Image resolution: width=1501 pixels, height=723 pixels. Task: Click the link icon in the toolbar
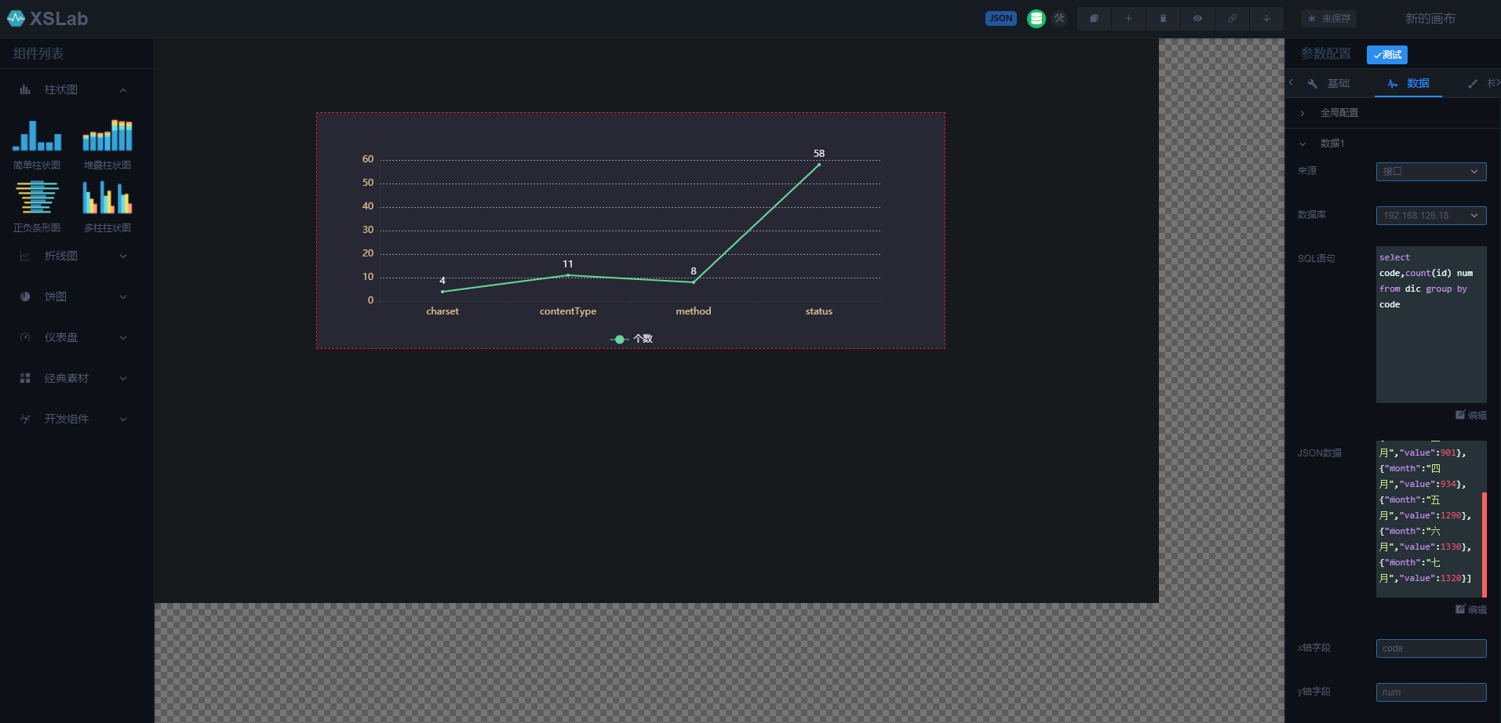[1232, 19]
